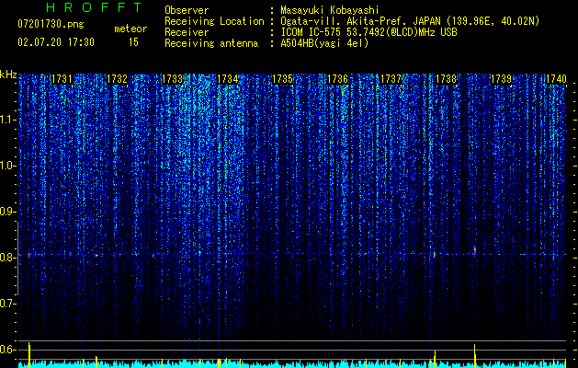Click the 1.0 frequency axis label
This screenshot has width=578, height=368.
coord(7,166)
